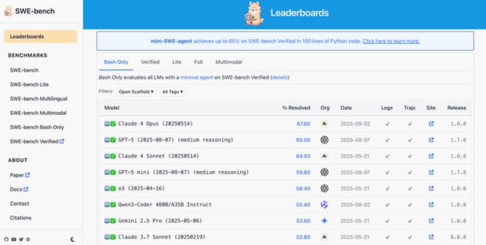Image resolution: width=486 pixels, height=245 pixels.
Task: Open the YouTube icon in sidebar footer
Action: 13,239
